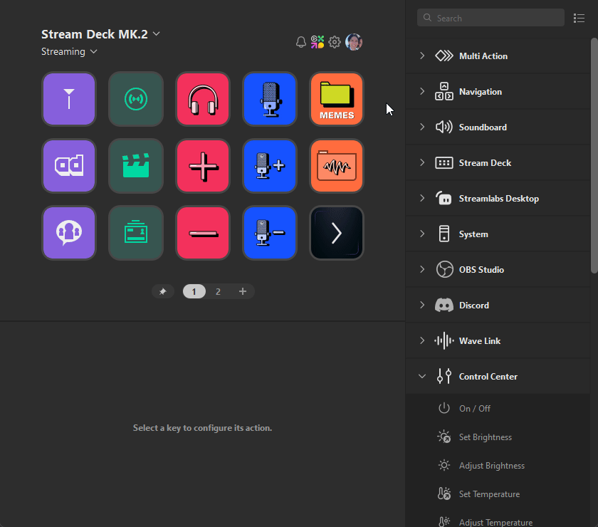Expand the OBS Studio category
Screen dimensions: 598x527
tap(498, 270)
